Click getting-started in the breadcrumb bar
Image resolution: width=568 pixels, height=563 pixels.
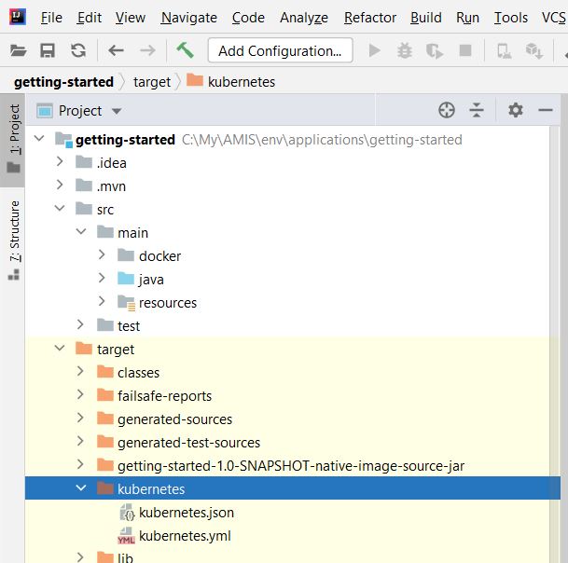(x=63, y=82)
